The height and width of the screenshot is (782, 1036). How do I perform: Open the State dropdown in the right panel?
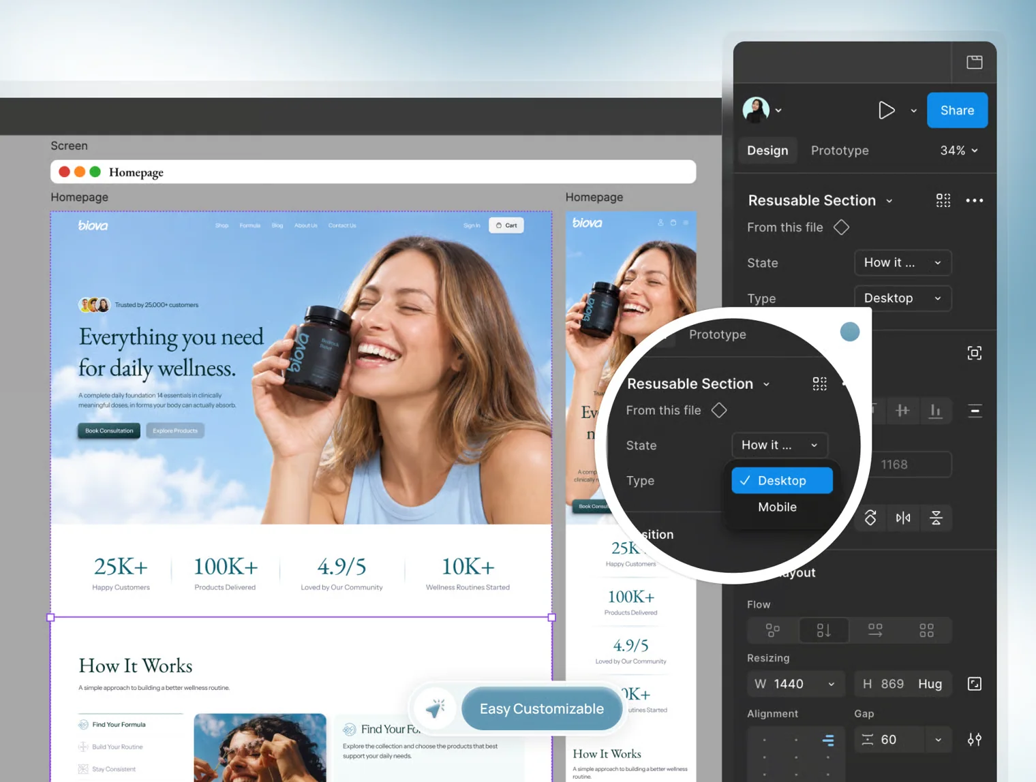pyautogui.click(x=902, y=263)
